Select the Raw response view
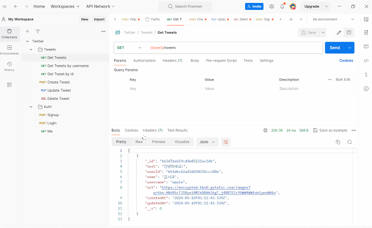The height and width of the screenshot is (228, 372). click(x=139, y=142)
